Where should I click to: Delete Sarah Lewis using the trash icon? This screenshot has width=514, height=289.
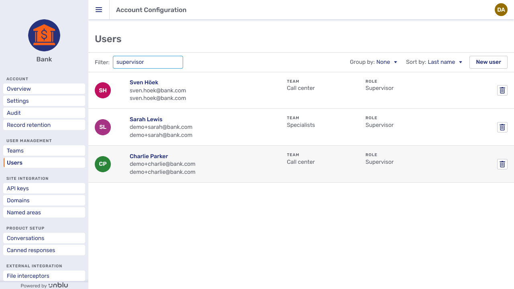502,127
